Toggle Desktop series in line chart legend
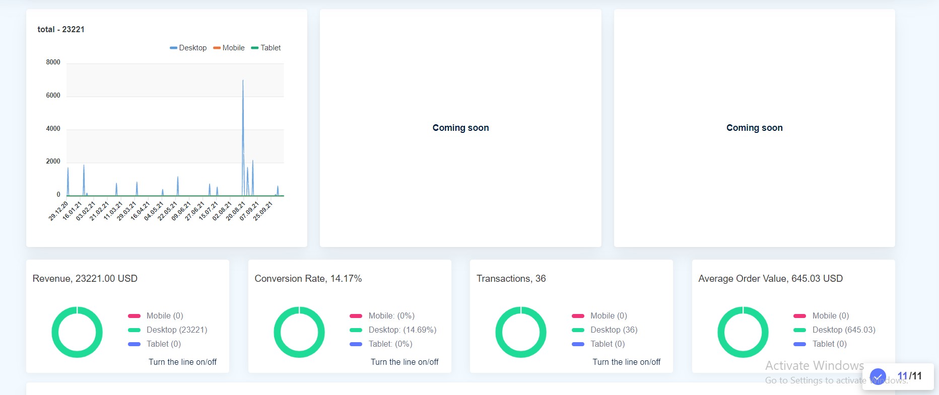This screenshot has width=939, height=395. pos(188,48)
